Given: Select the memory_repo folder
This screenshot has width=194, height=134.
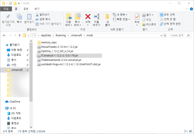Looking at the screenshot, I should click(x=47, y=43).
